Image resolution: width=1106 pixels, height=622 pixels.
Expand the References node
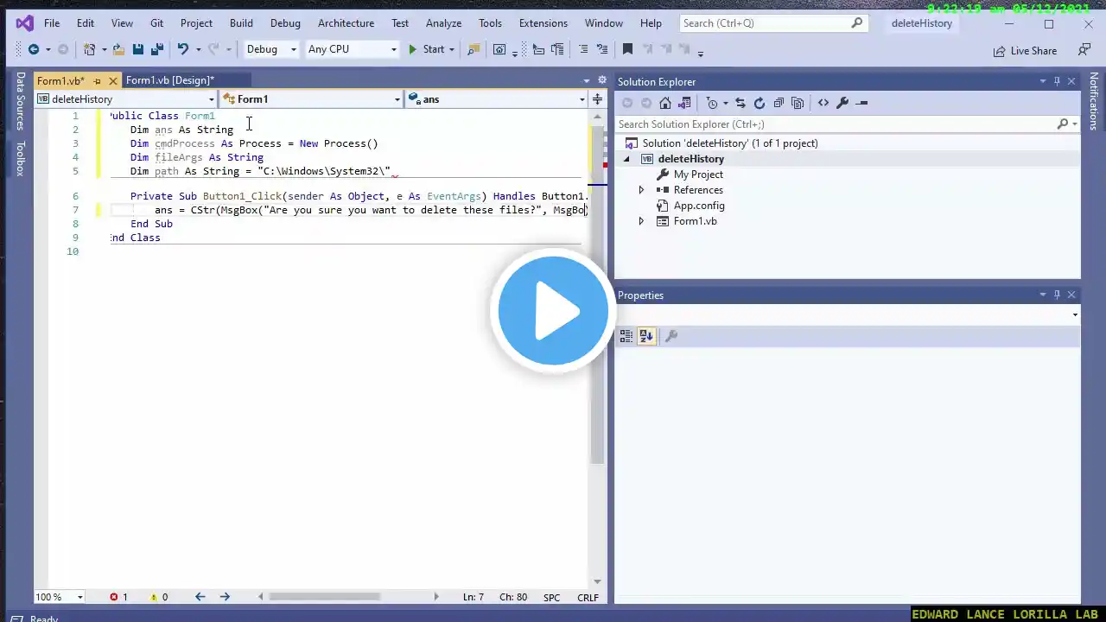641,190
